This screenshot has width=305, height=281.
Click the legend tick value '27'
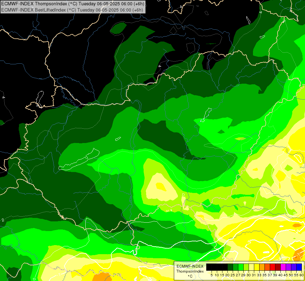[238, 275]
